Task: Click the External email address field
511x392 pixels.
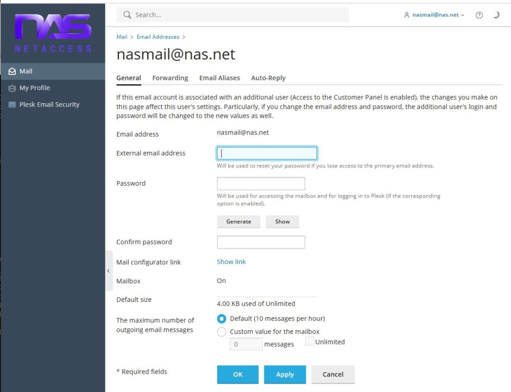Action: pyautogui.click(x=267, y=153)
